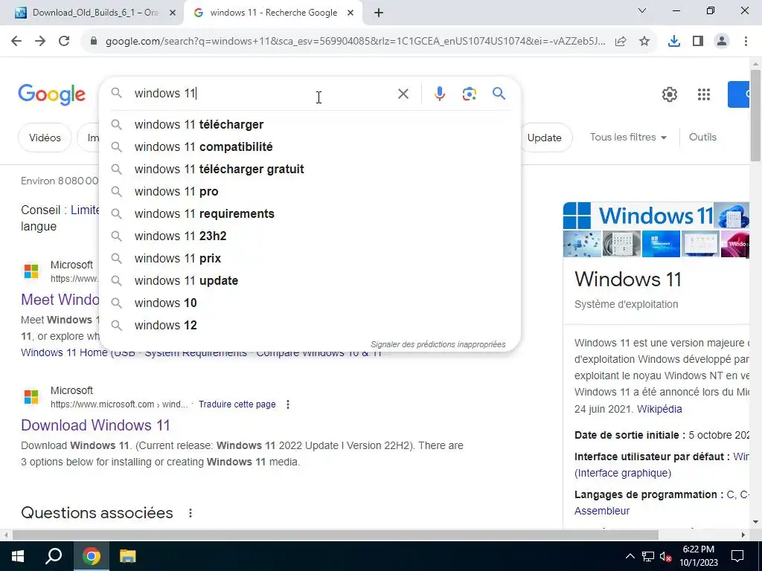
Task: Open File Explorer from taskbar
Action: [127, 556]
